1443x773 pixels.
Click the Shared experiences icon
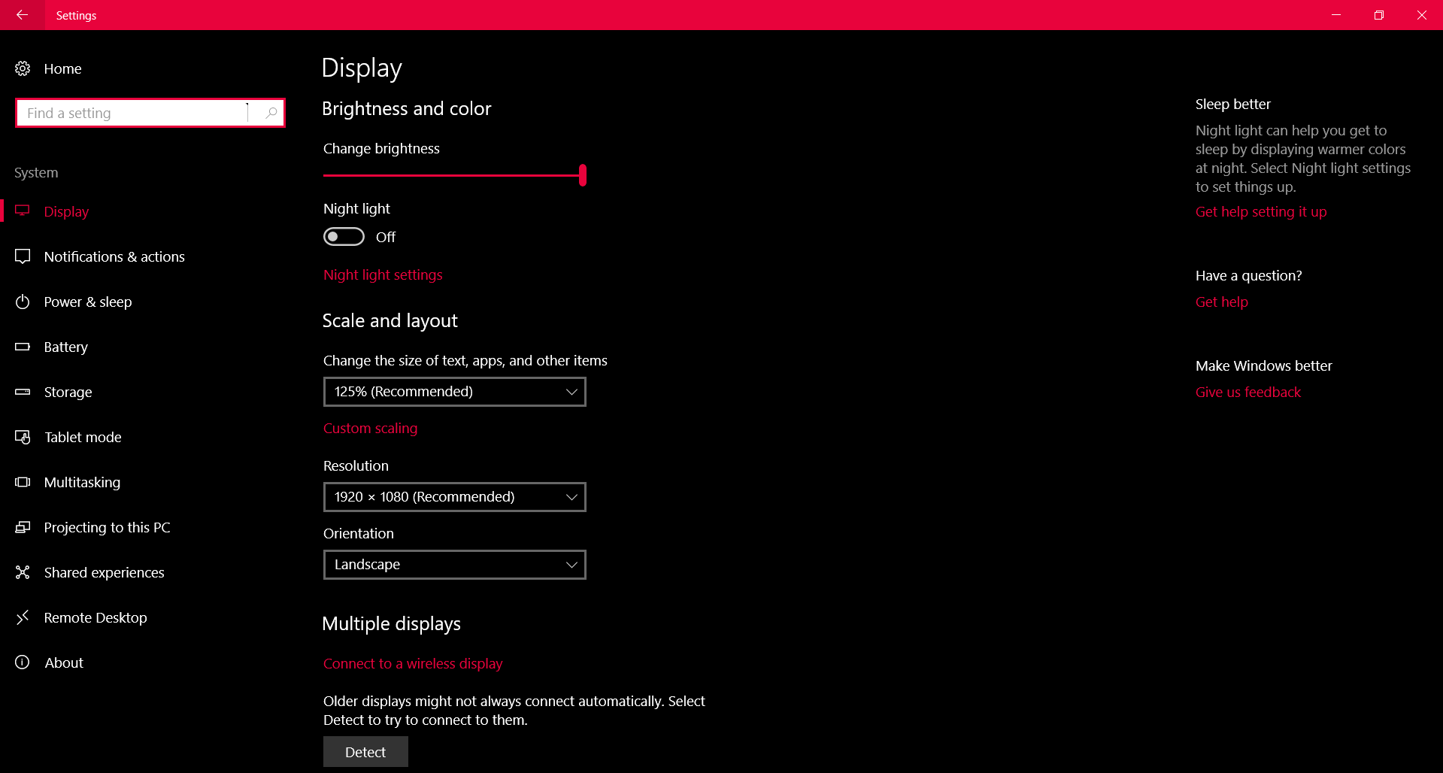23,572
